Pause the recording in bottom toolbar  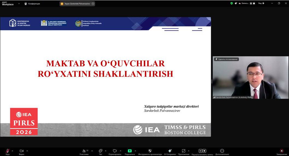(x=200, y=151)
